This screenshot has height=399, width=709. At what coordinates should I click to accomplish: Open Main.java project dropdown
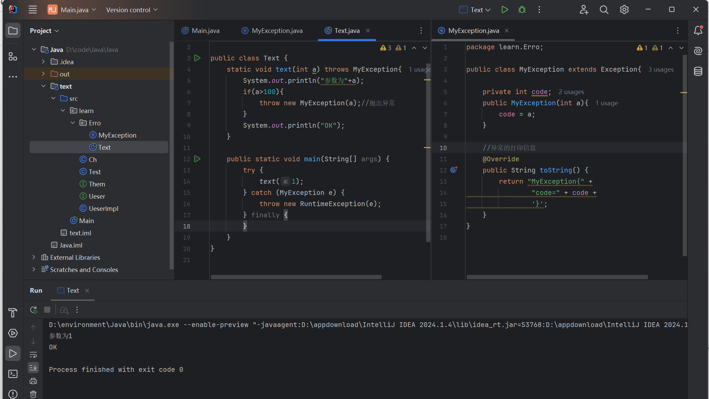(72, 10)
